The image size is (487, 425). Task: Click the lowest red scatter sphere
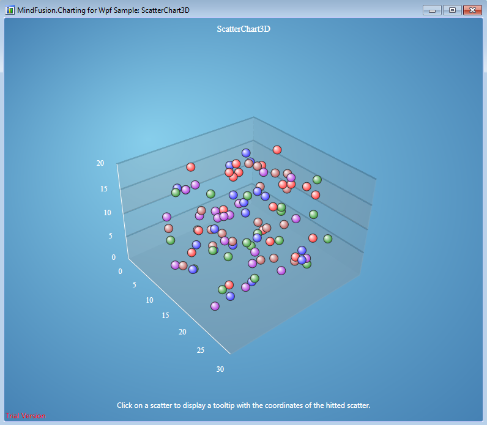point(229,284)
